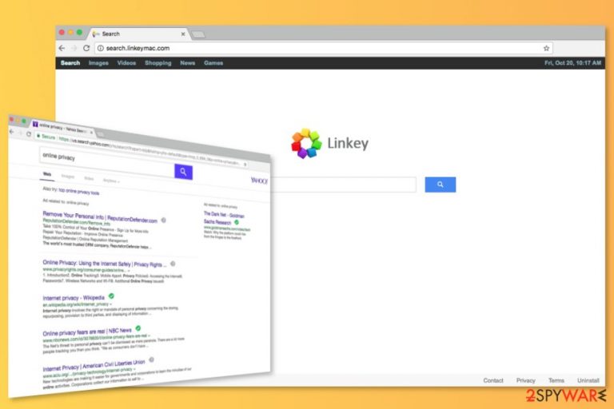Click gray rating icon beside Privacy Rights result
The width and height of the screenshot is (614, 409).
click(x=173, y=264)
